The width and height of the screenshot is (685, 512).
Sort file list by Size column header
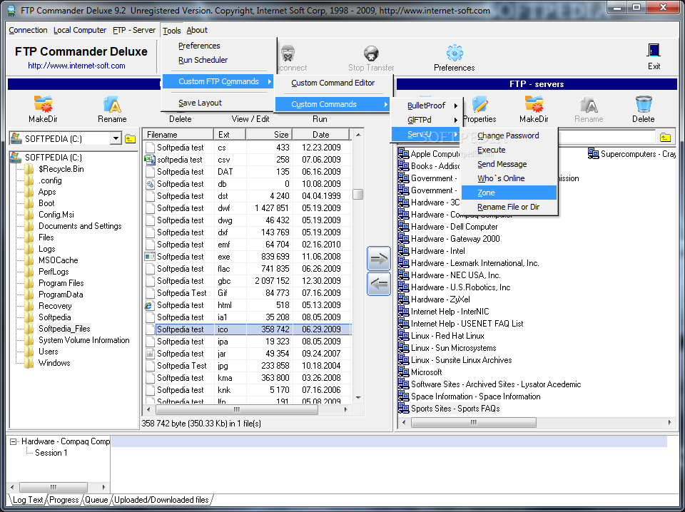point(269,135)
